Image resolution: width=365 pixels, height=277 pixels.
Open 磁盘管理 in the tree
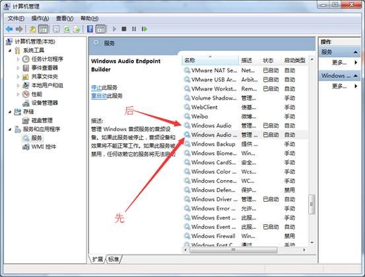point(42,120)
